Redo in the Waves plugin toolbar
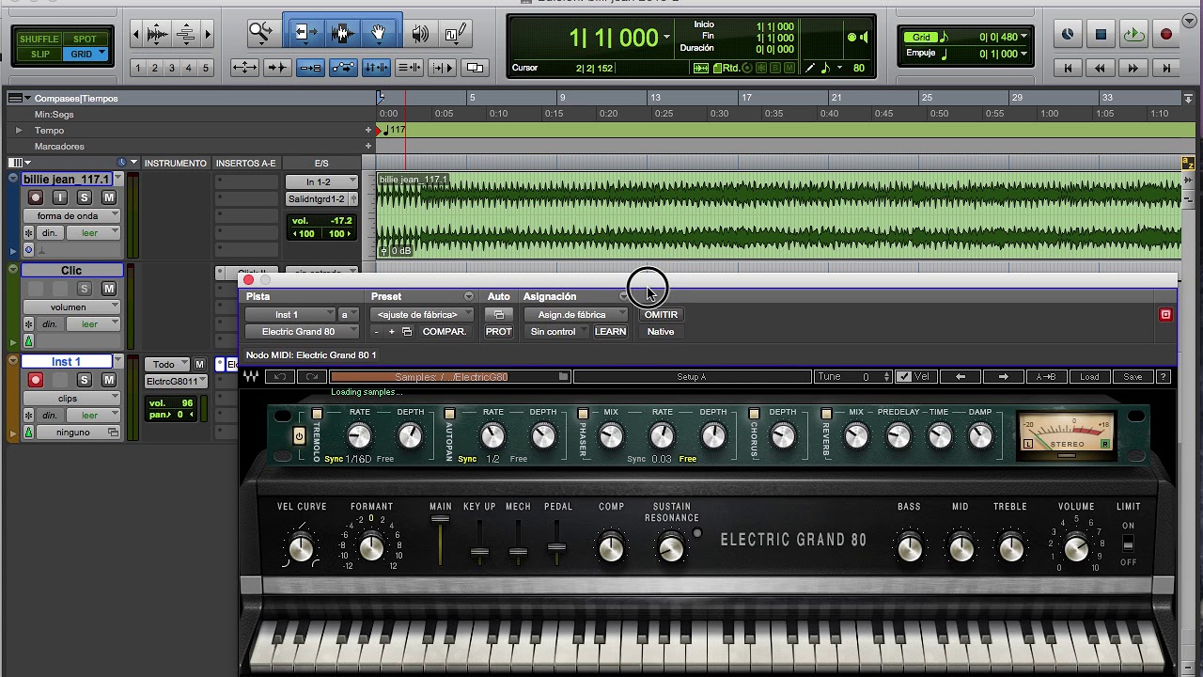Image resolution: width=1203 pixels, height=677 pixels. 312,377
